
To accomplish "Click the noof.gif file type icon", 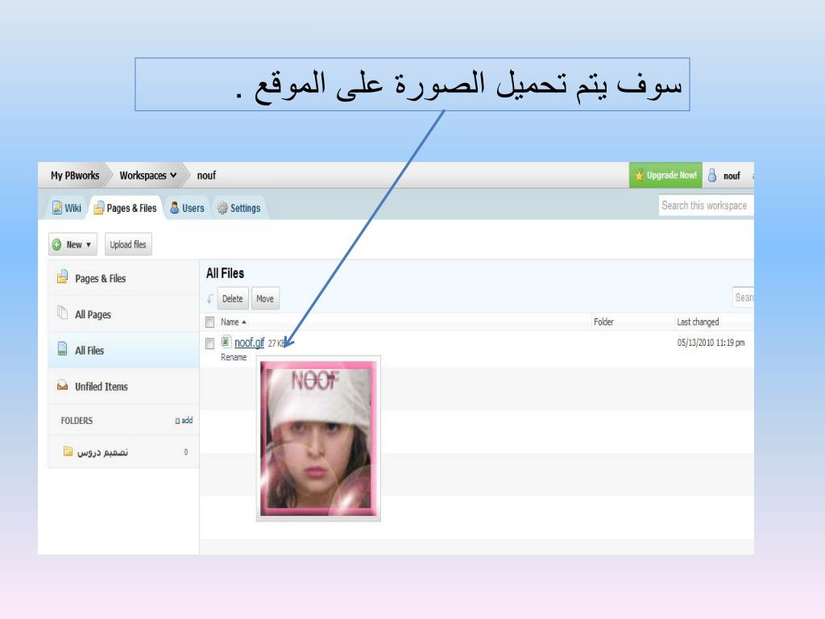I will [226, 342].
